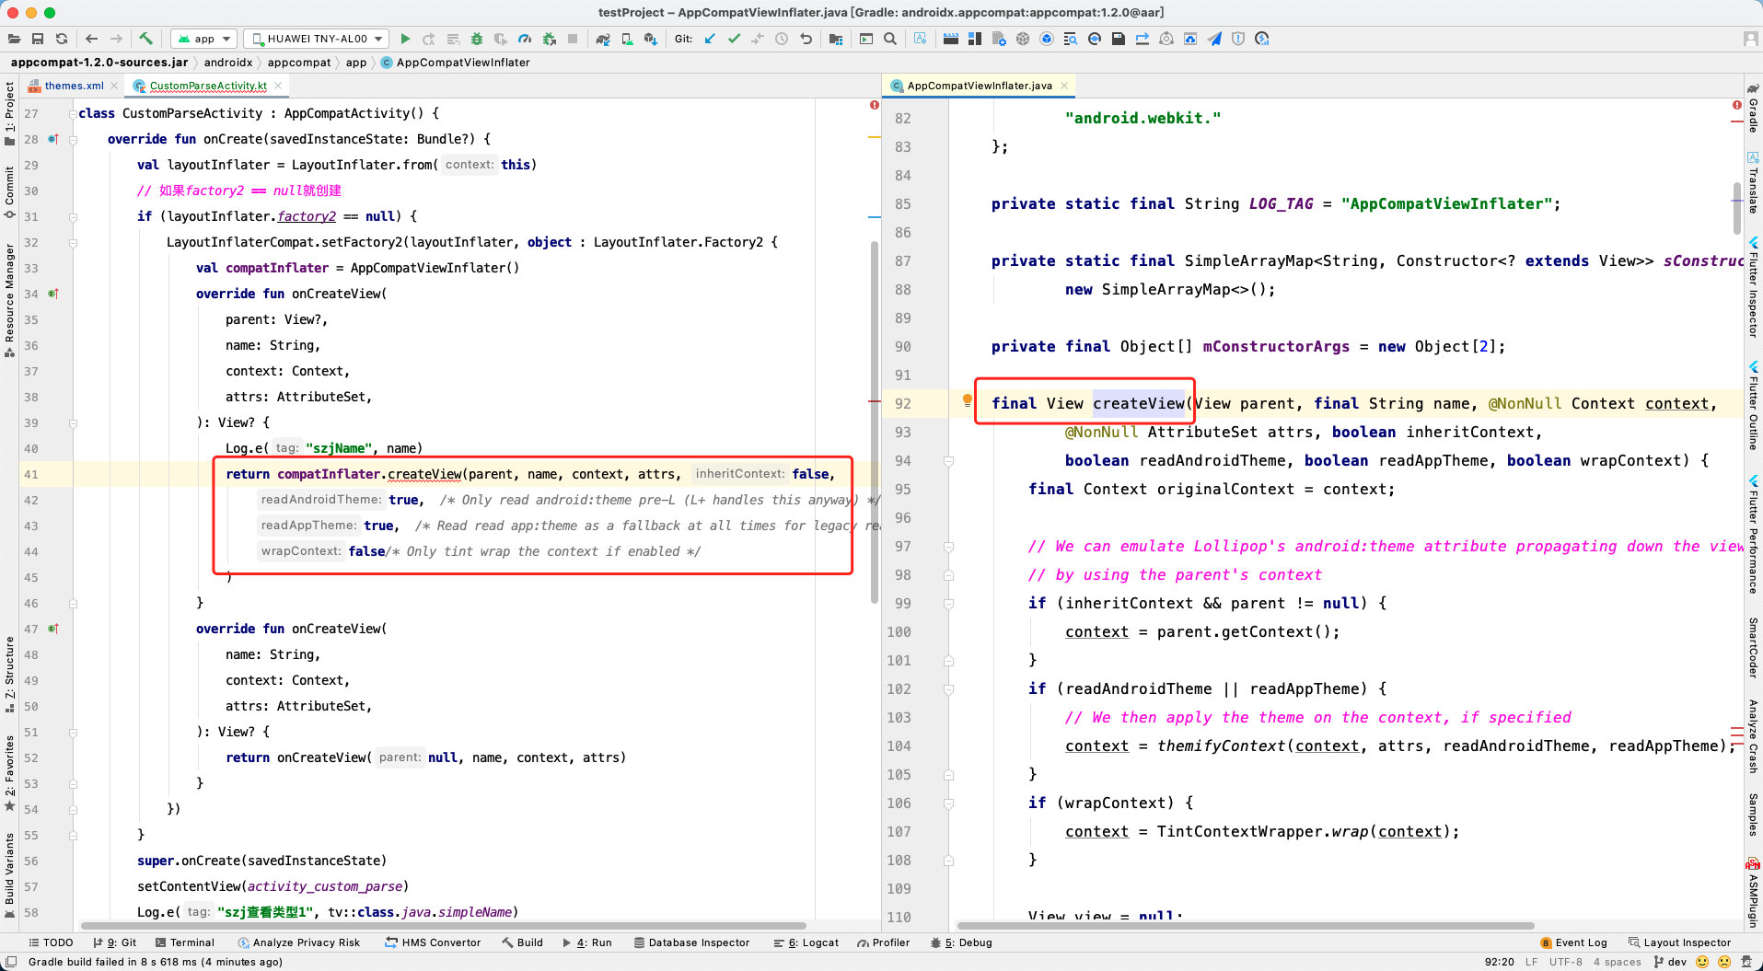
Task: Select AppCompatViewInflater.java editor tab
Action: 980,86
